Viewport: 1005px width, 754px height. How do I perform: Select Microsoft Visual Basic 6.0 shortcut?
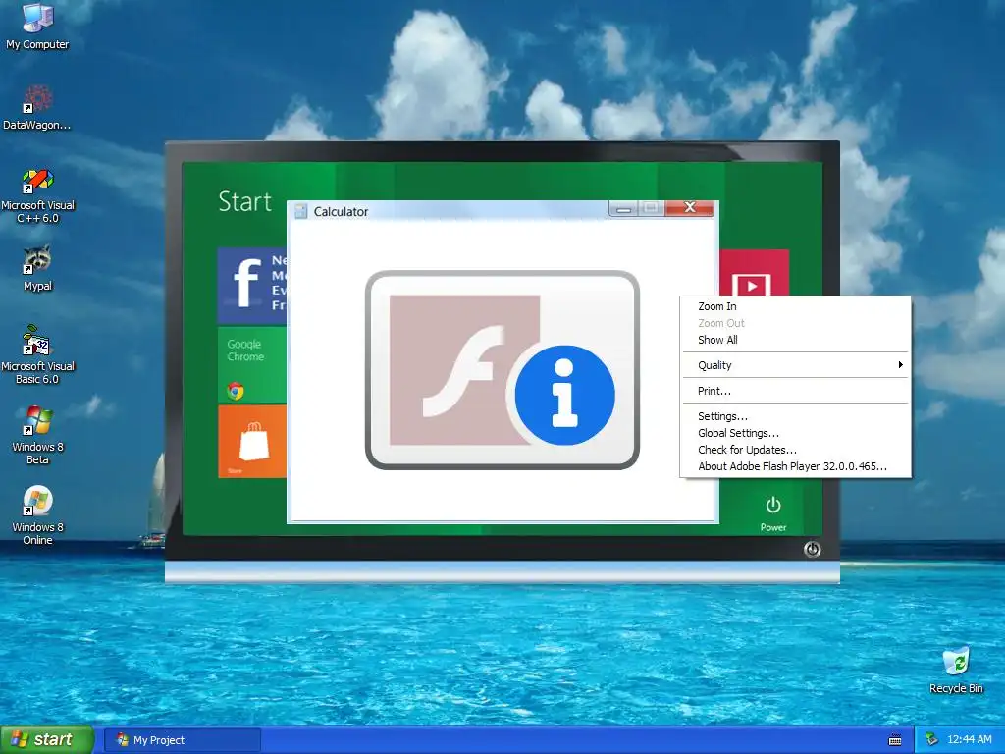click(37, 354)
